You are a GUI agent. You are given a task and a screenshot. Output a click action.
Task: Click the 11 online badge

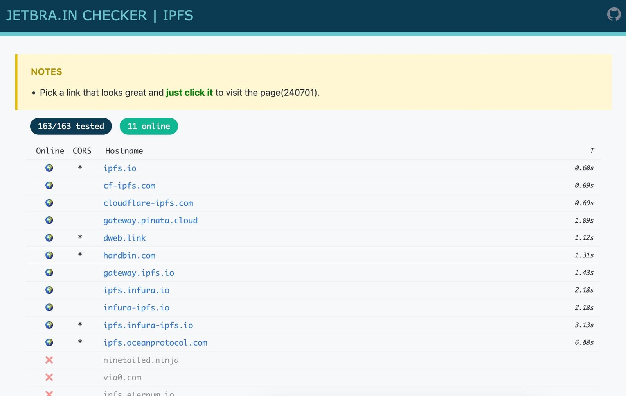pos(149,126)
